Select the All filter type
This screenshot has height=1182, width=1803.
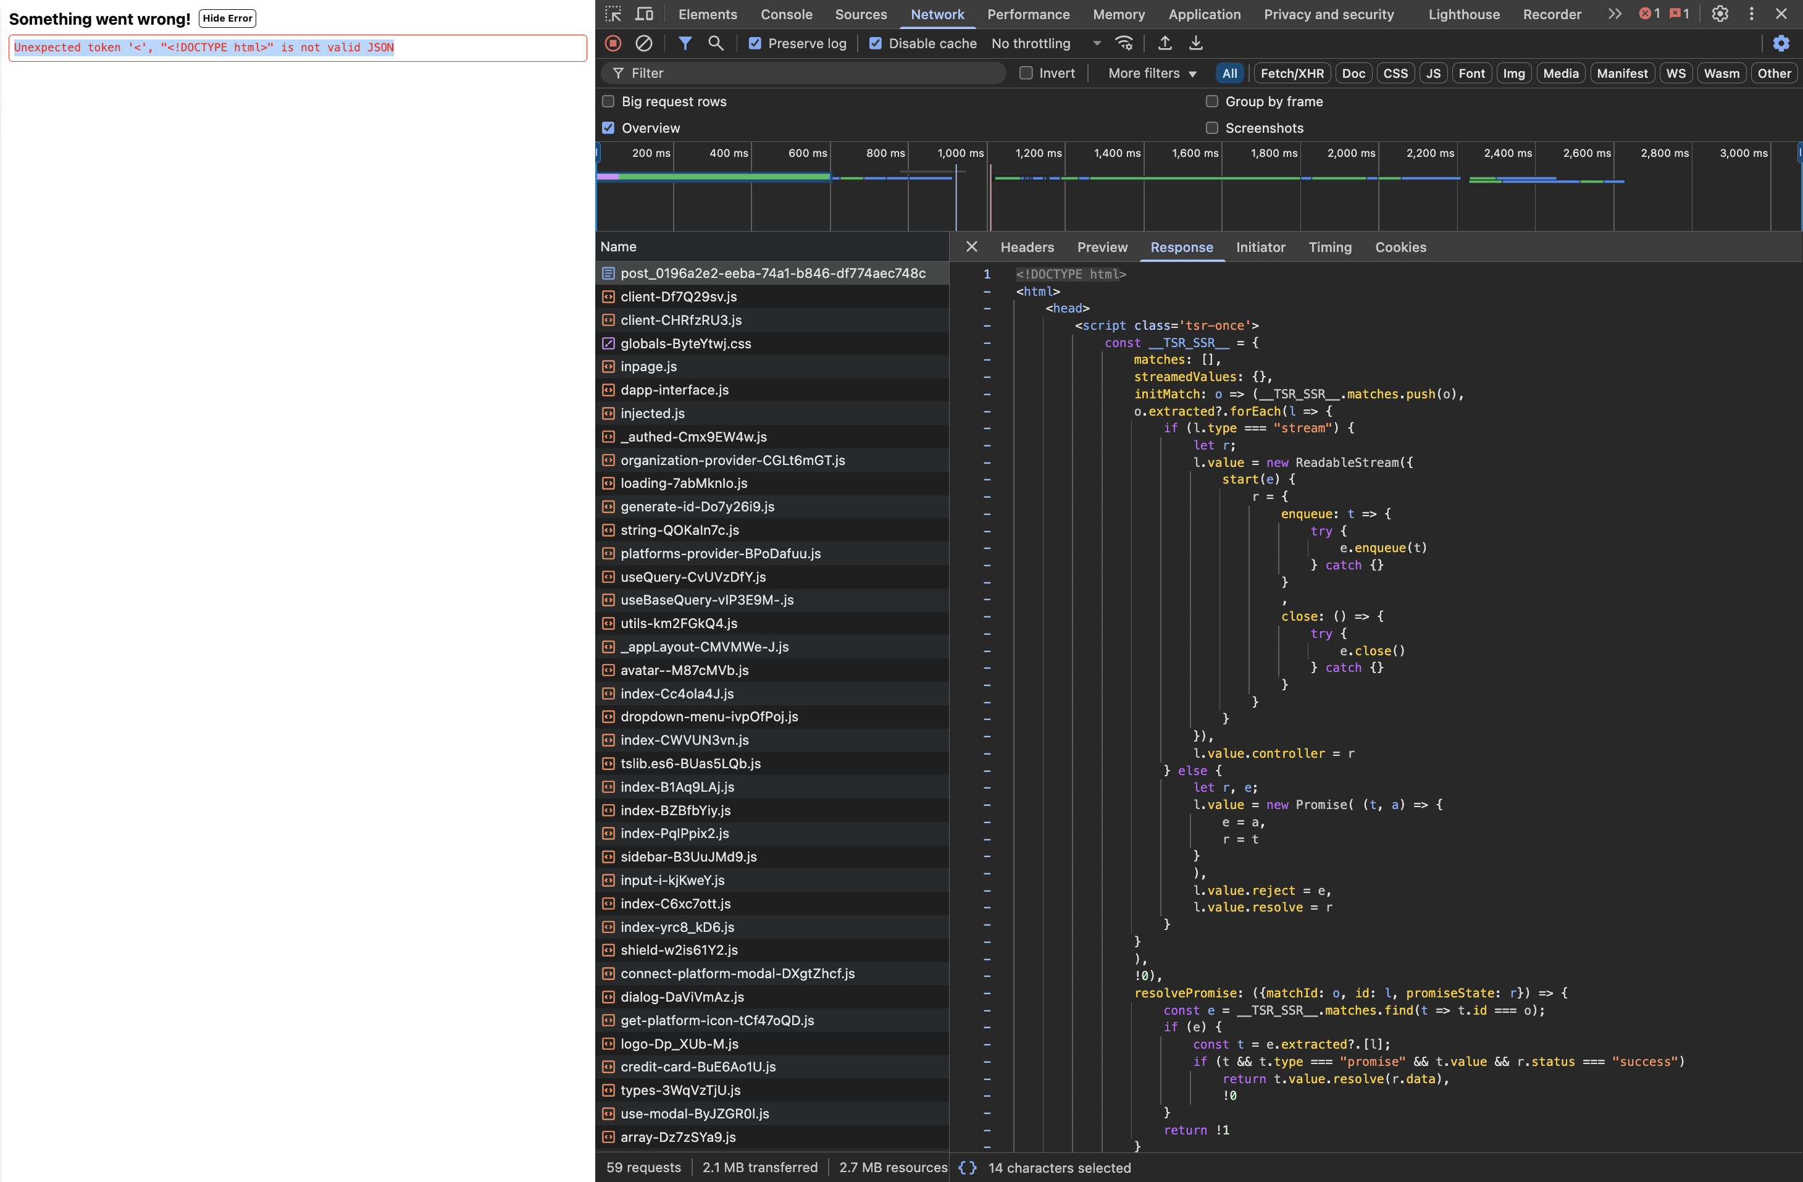tap(1229, 73)
